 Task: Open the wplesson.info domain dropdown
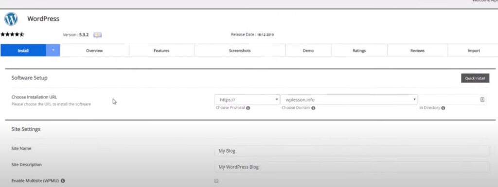click(349, 100)
